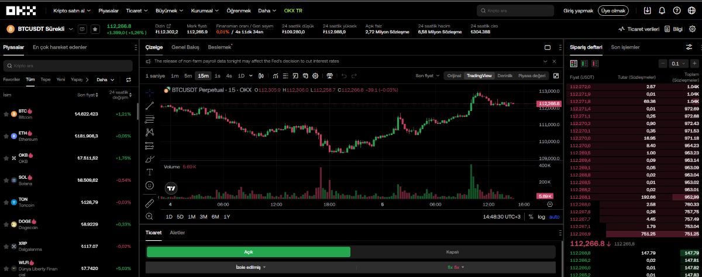Viewport: 702px width, 277px height.
Task: Select the ruler measure tool
Action: (150, 203)
